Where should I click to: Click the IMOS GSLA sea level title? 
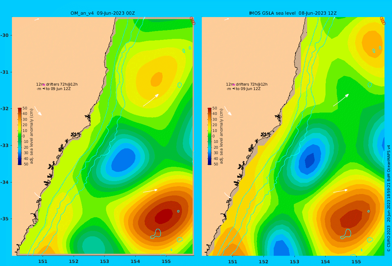coord(293,13)
